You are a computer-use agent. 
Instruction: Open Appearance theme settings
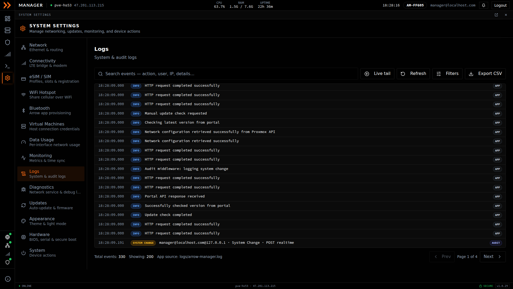pos(51,221)
